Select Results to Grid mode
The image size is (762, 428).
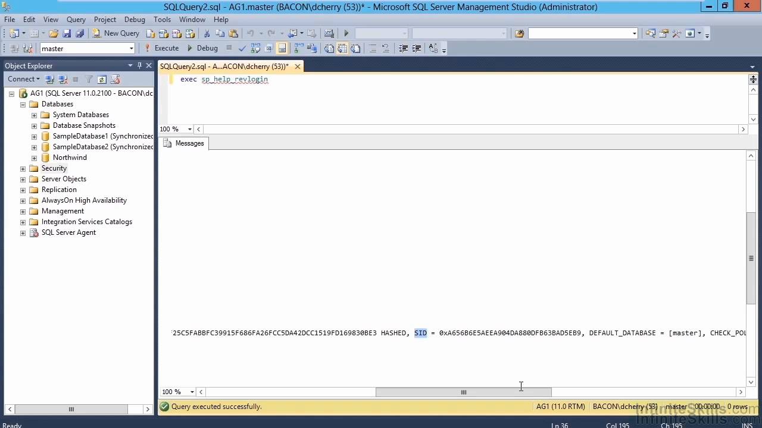pos(342,48)
